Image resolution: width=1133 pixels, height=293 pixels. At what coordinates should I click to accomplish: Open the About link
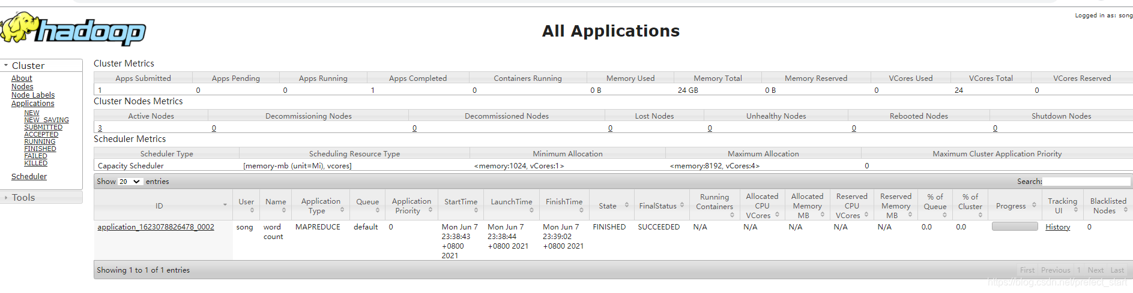tap(22, 78)
